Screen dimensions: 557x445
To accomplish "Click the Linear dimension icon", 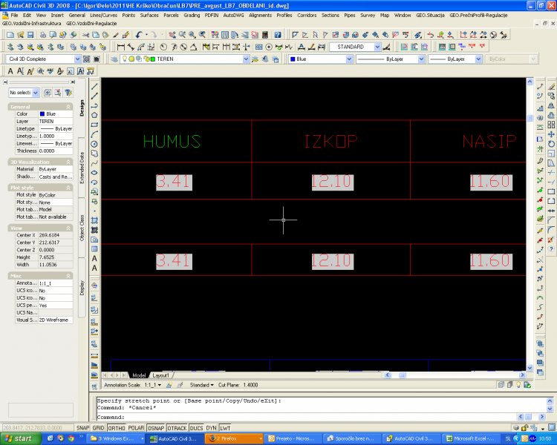I will tap(121, 47).
